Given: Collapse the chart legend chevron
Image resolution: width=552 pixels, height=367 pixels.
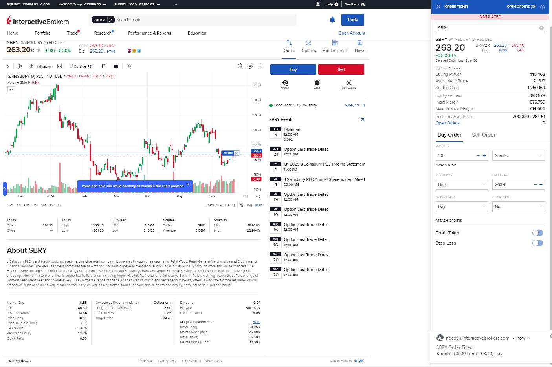Looking at the screenshot, I should tap(11, 89).
